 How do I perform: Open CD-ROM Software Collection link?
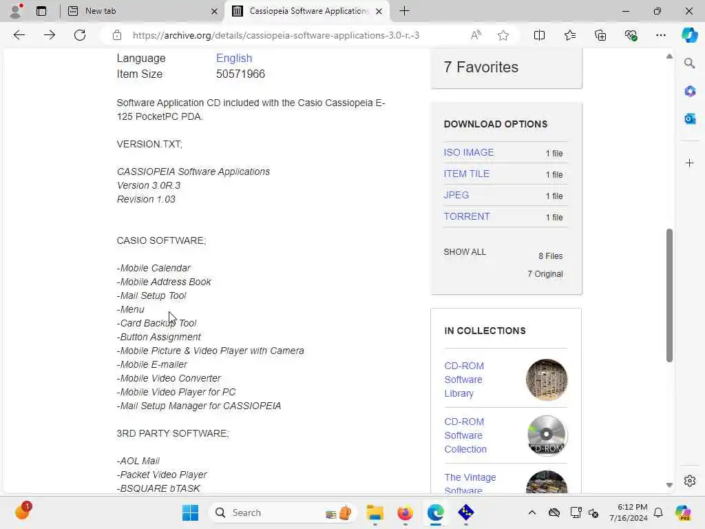pos(465,435)
